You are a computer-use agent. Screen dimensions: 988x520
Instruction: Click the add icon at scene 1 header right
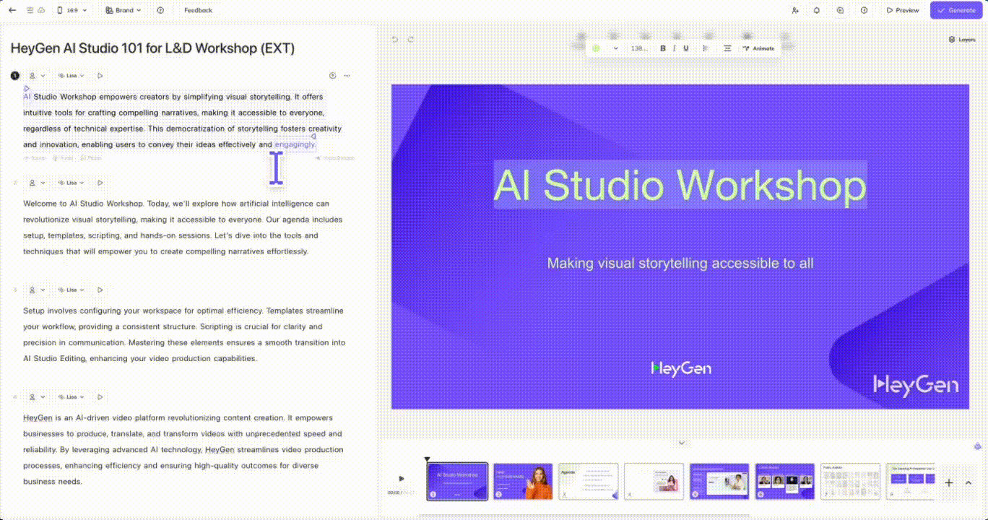click(x=332, y=76)
